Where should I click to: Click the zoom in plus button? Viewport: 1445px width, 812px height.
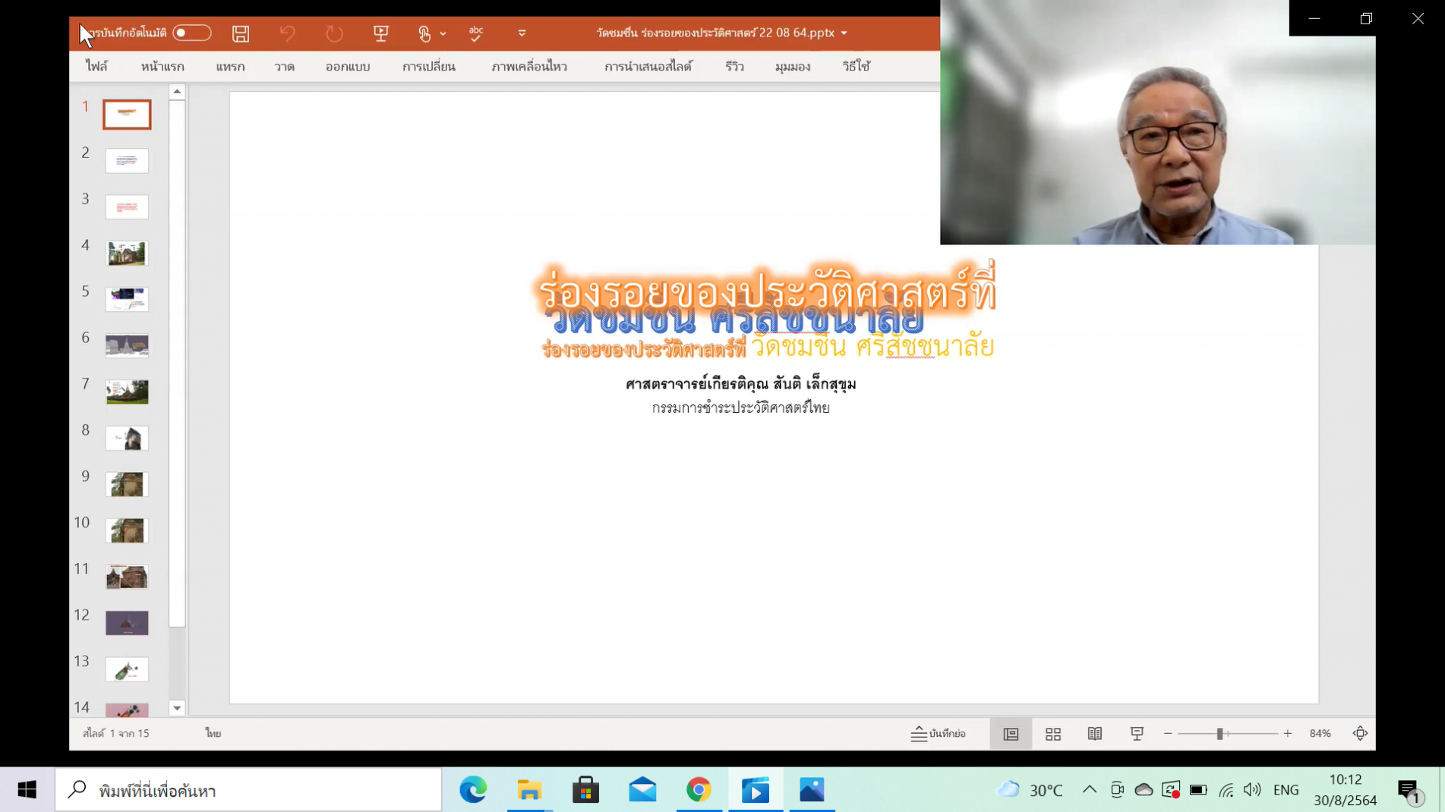tap(1288, 734)
